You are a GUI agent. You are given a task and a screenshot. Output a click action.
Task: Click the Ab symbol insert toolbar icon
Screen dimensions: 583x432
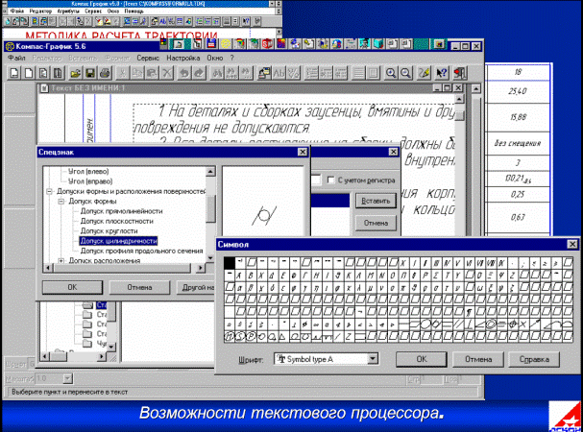click(x=279, y=73)
